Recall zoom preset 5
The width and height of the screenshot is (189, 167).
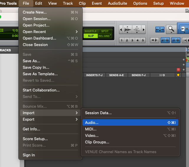[143, 40]
